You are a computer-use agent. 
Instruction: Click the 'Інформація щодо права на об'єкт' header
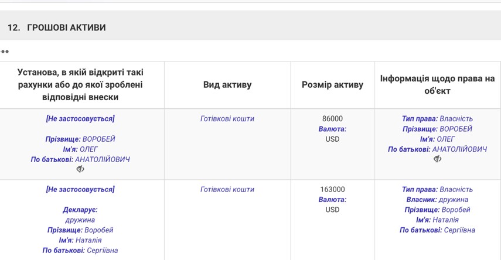coord(437,85)
